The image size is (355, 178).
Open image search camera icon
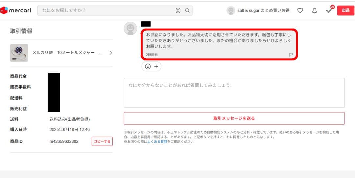pos(178,11)
